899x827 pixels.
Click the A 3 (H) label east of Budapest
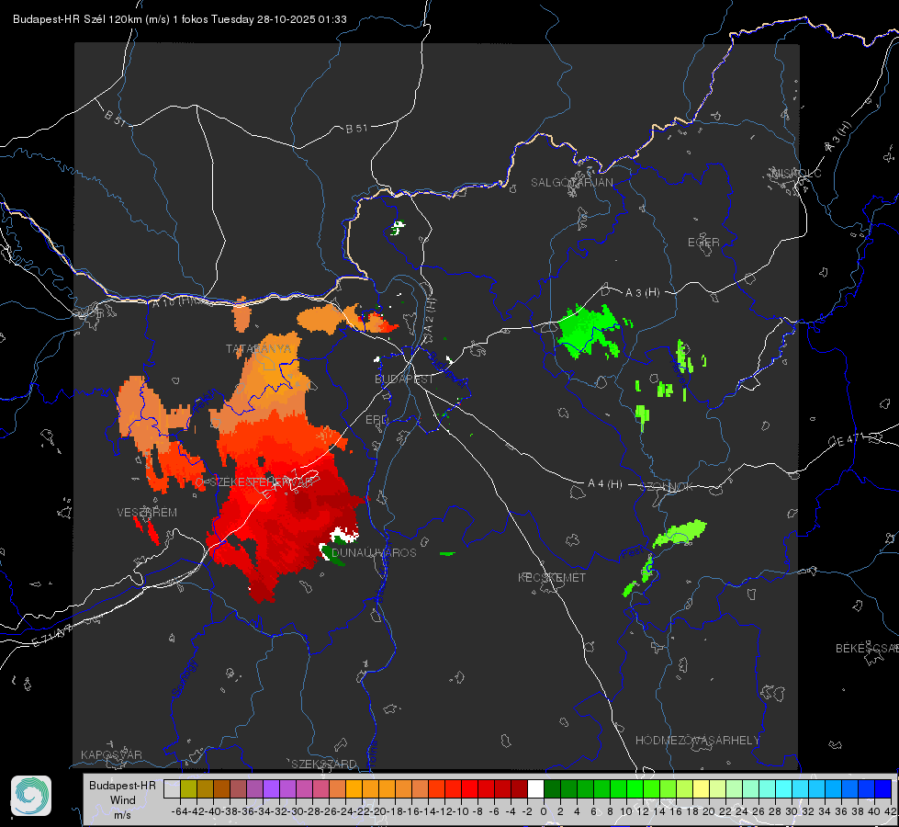point(642,293)
